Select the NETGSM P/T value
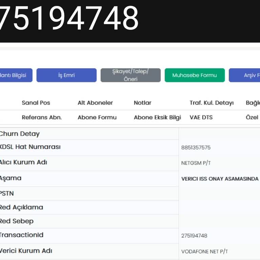This screenshot has width=260, height=260. 196,163
